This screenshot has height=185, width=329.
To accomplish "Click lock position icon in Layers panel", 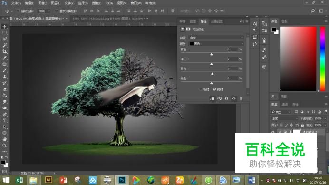I will click(292, 125).
